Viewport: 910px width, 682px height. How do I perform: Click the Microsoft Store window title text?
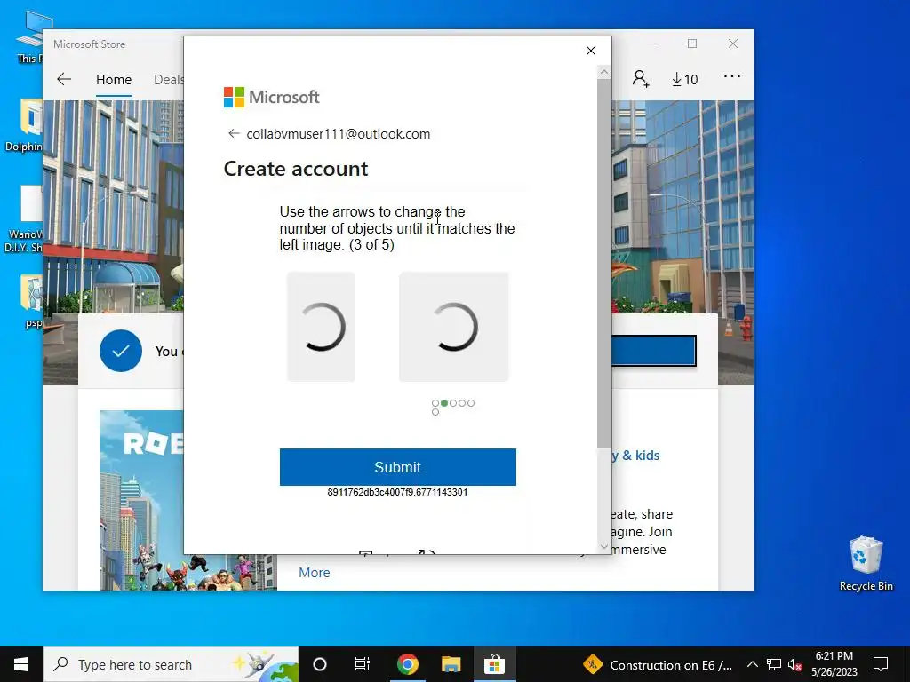click(x=90, y=44)
